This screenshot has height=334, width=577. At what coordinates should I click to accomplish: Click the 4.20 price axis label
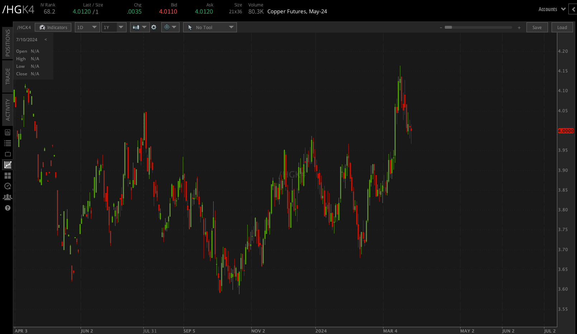coord(563,51)
